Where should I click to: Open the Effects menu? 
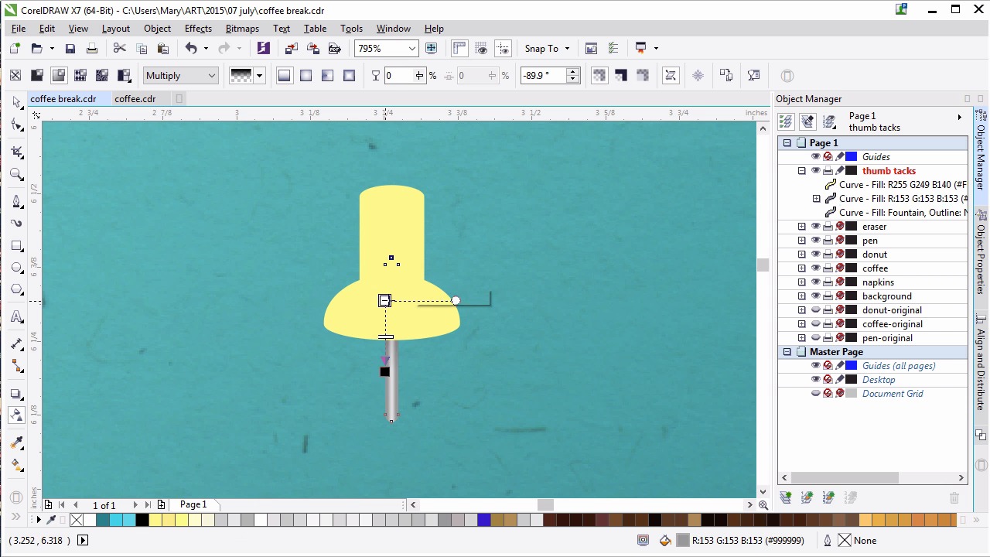point(198,29)
